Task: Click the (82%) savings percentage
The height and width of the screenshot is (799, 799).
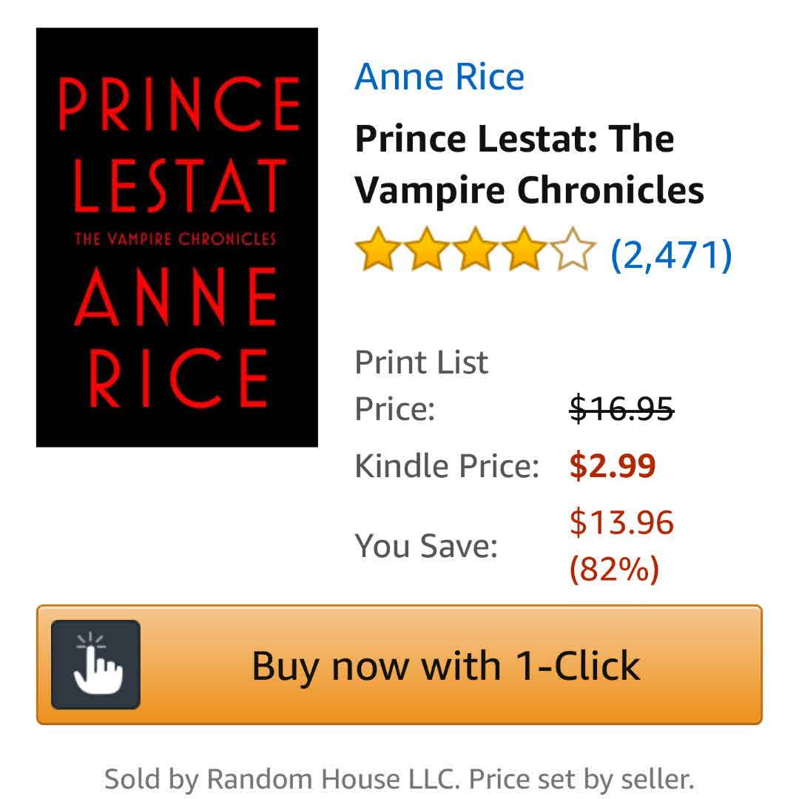Action: 613,570
